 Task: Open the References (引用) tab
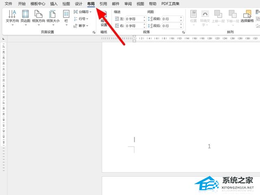[103, 4]
